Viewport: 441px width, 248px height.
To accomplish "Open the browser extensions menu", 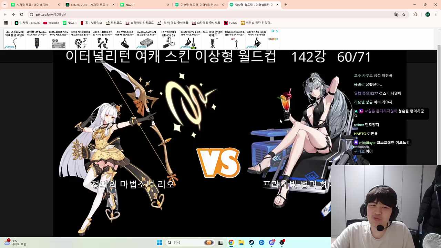I will [415, 14].
